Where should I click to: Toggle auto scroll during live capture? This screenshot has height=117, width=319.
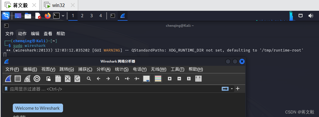[x=146, y=79]
